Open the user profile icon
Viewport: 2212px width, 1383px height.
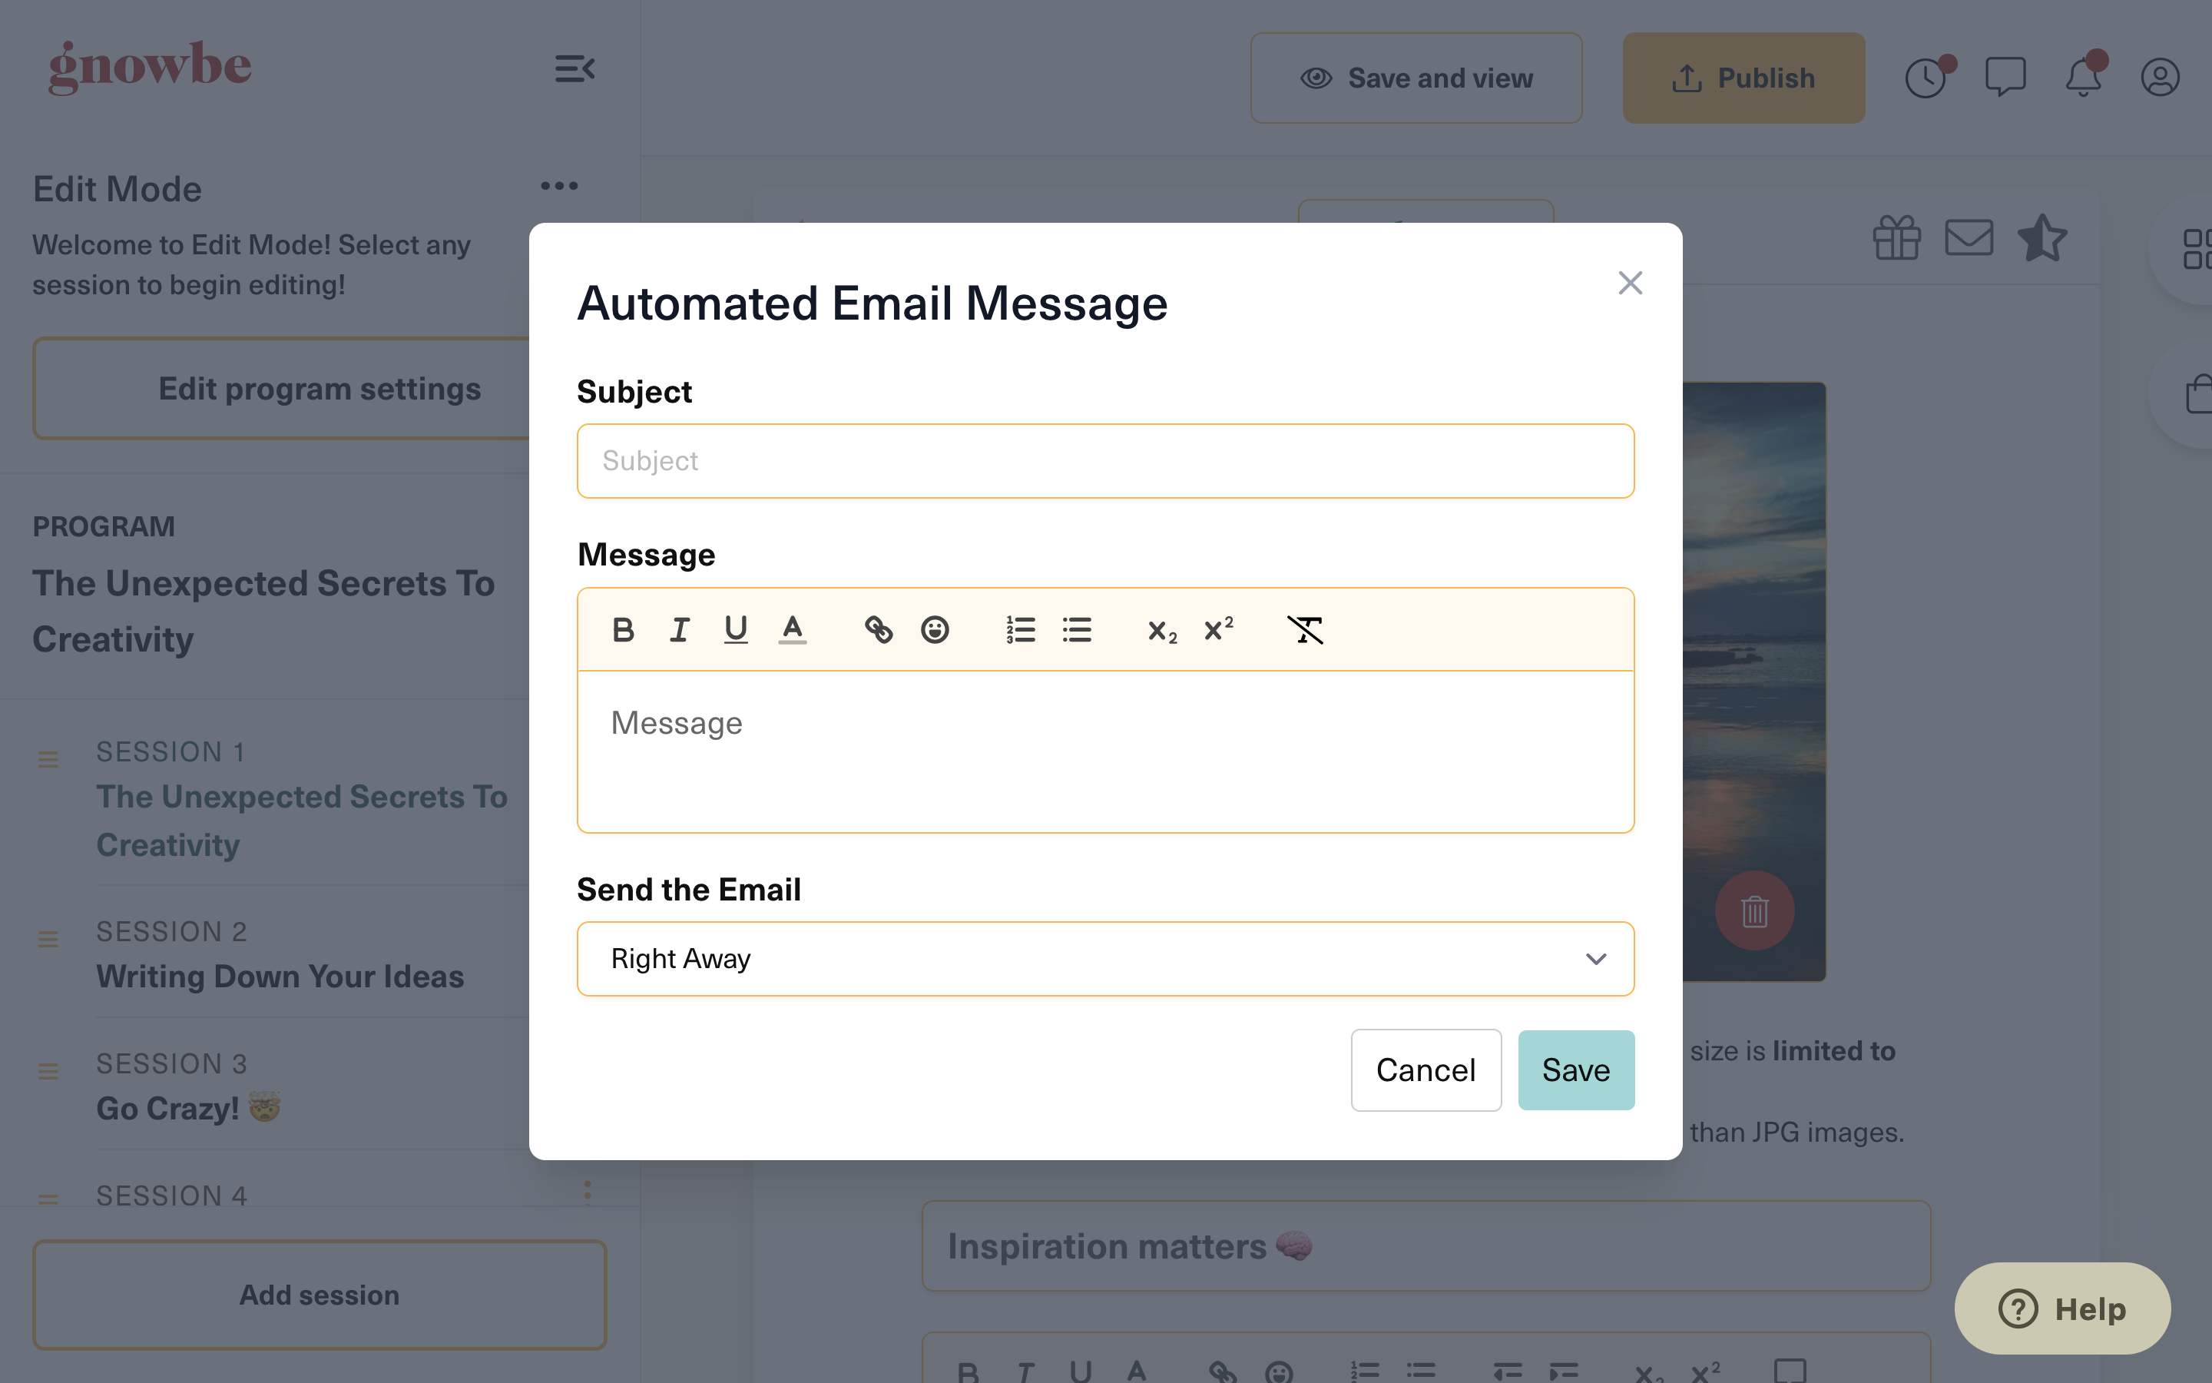pos(2160,78)
